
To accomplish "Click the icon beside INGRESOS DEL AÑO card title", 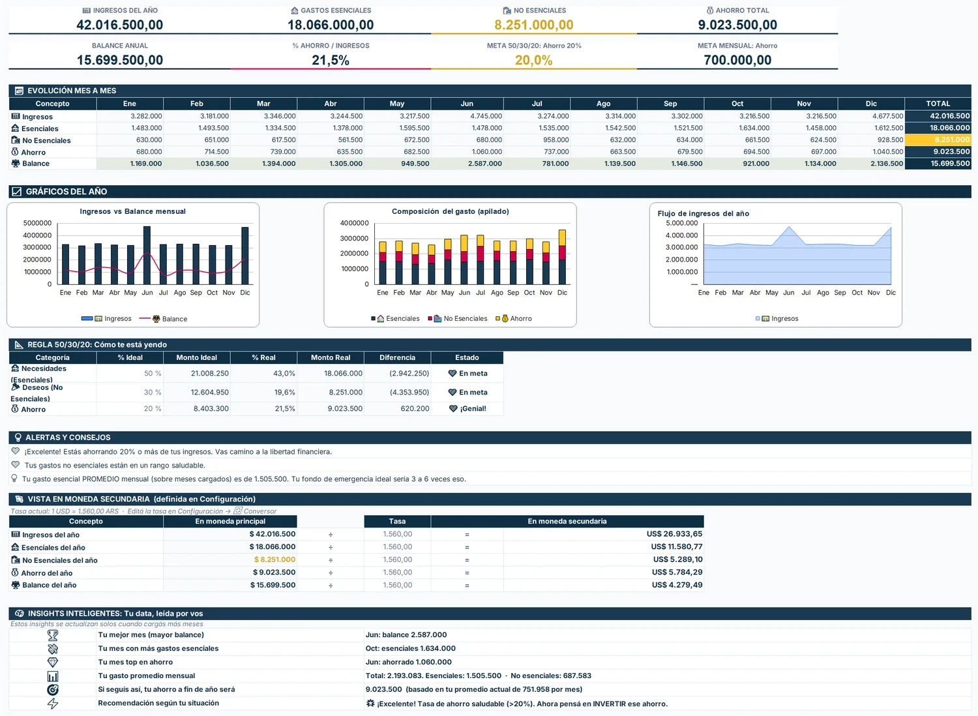I will (87, 10).
